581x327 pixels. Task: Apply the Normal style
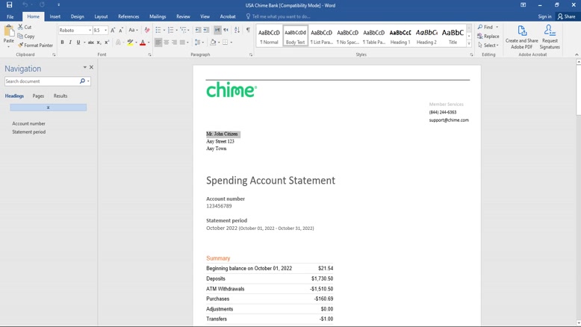coord(269,36)
